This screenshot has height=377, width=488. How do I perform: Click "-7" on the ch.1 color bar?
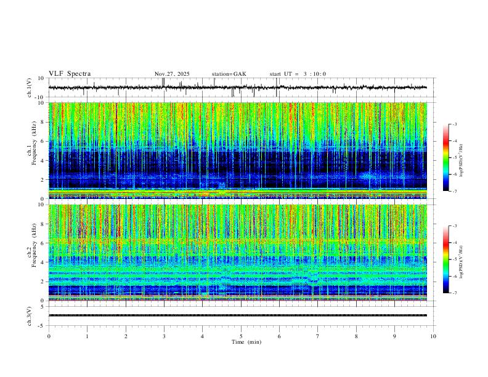[x=454, y=192]
